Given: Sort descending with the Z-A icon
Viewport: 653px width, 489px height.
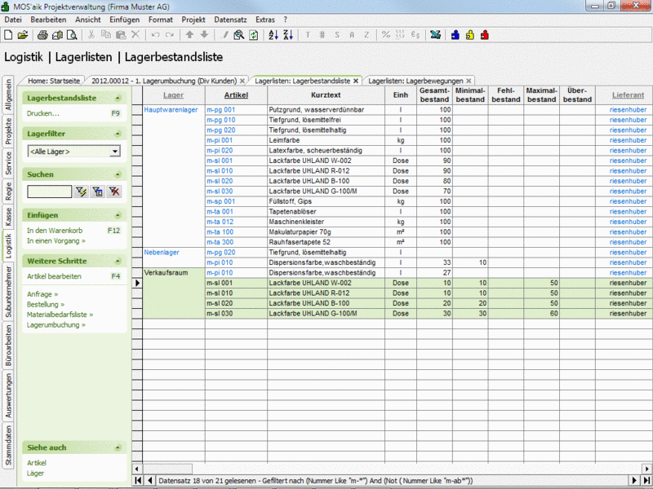Looking at the screenshot, I should coord(288,35).
